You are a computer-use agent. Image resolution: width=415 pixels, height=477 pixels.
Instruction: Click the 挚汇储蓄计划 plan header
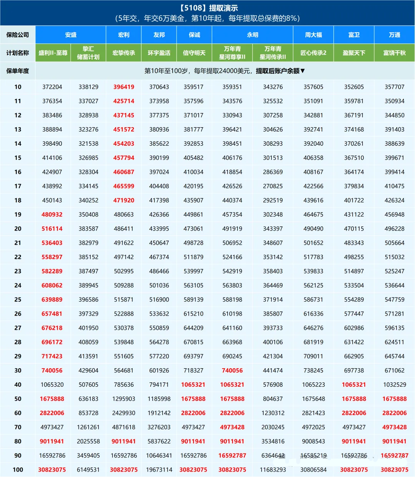(x=88, y=53)
